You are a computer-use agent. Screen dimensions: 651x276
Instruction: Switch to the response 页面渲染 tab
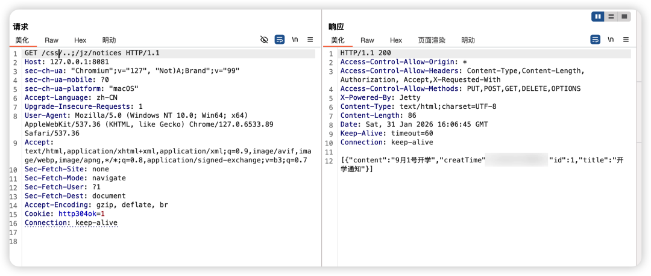click(432, 40)
